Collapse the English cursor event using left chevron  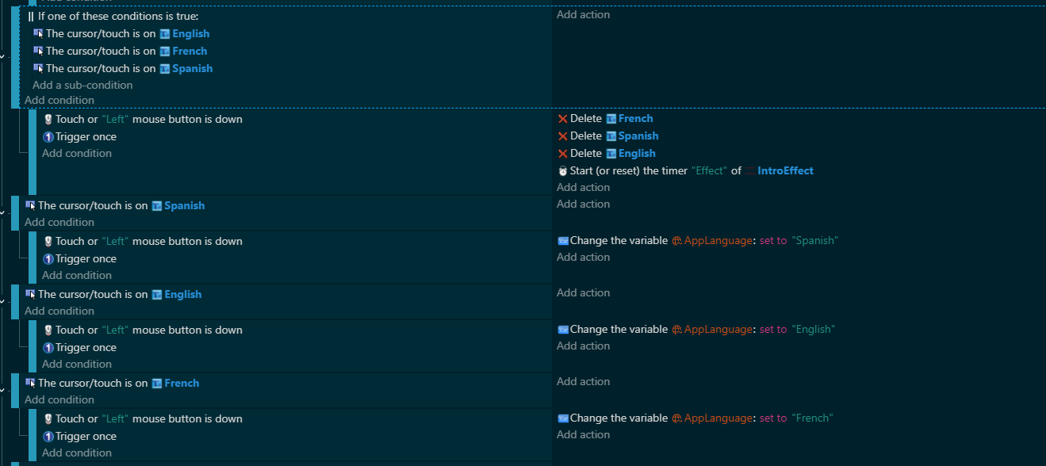pos(2,301)
